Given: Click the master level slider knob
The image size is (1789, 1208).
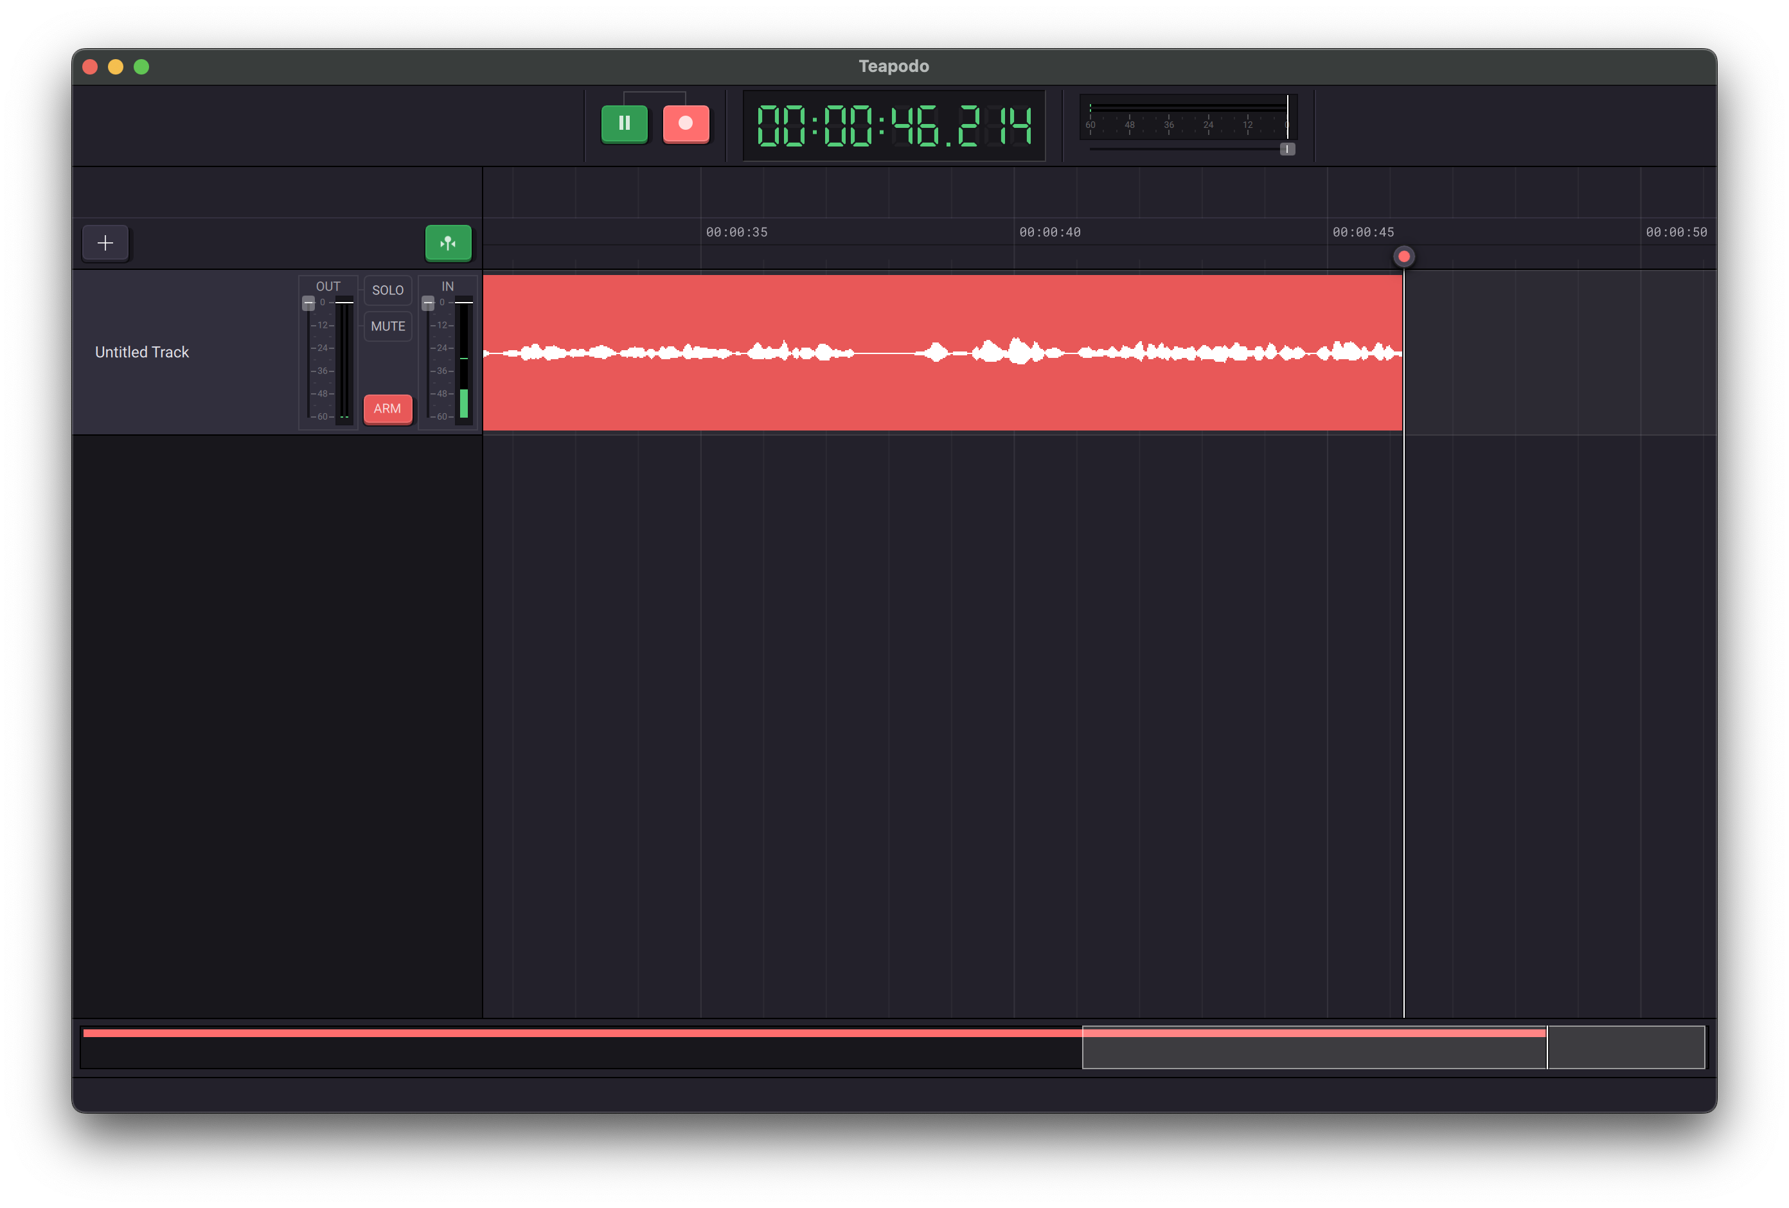Looking at the screenshot, I should (x=1287, y=149).
